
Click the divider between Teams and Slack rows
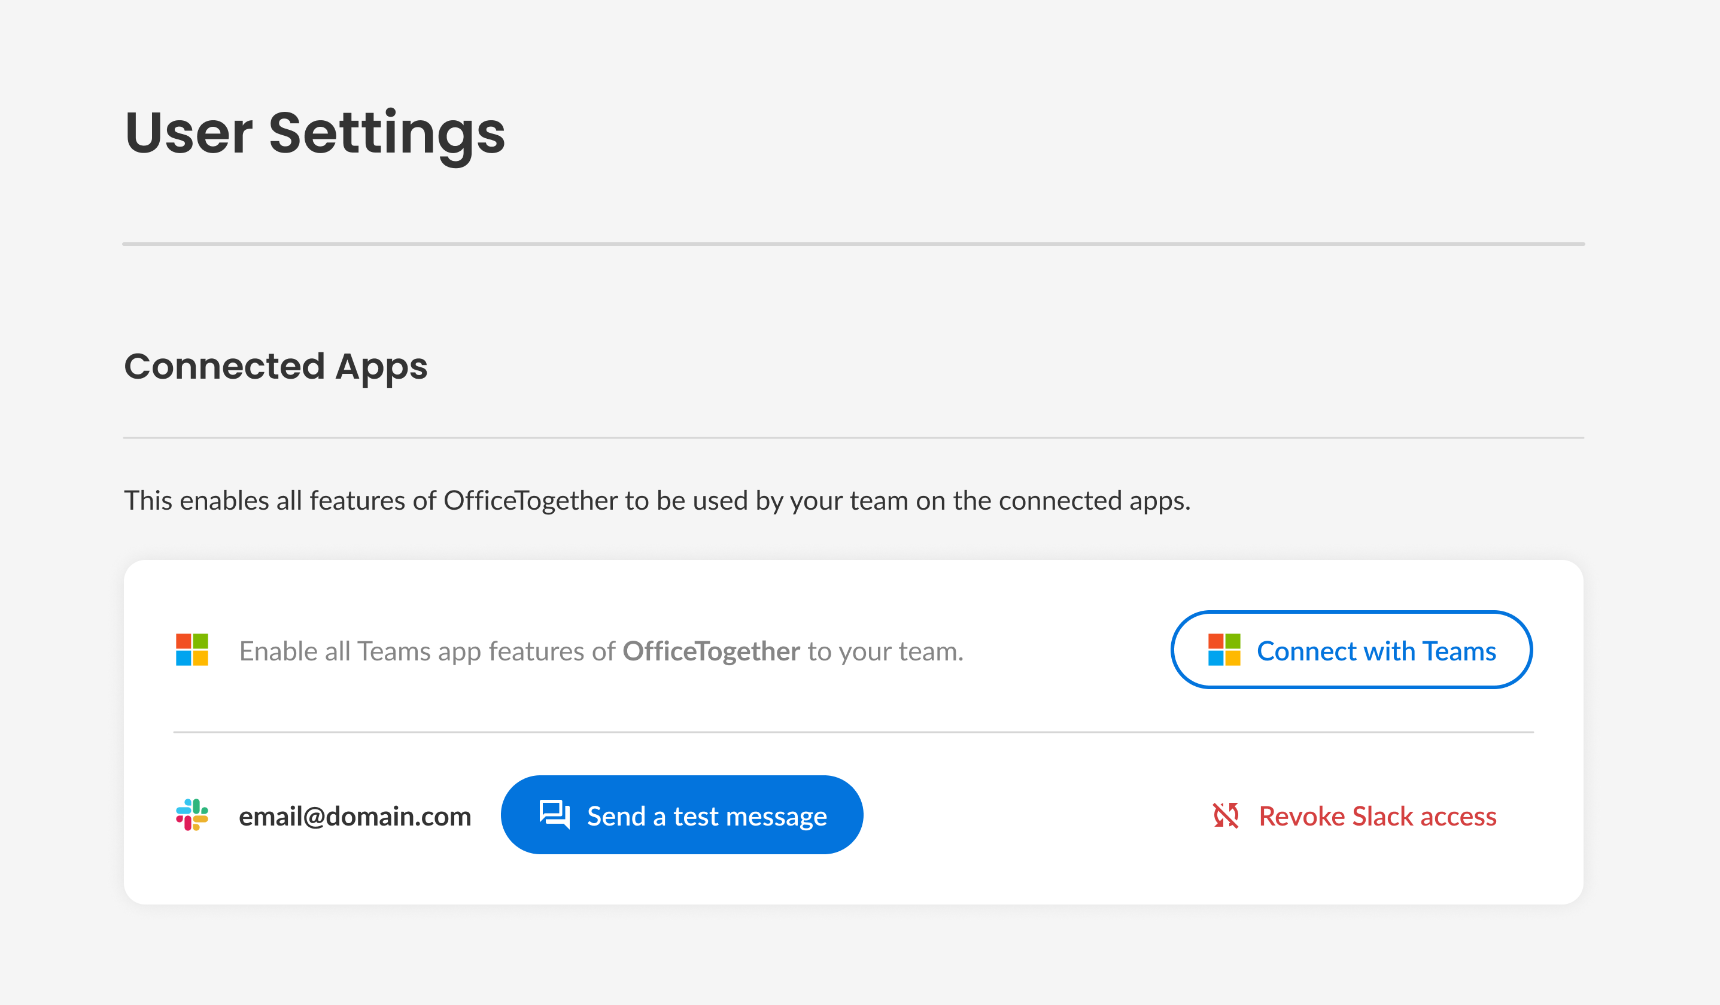click(x=853, y=732)
